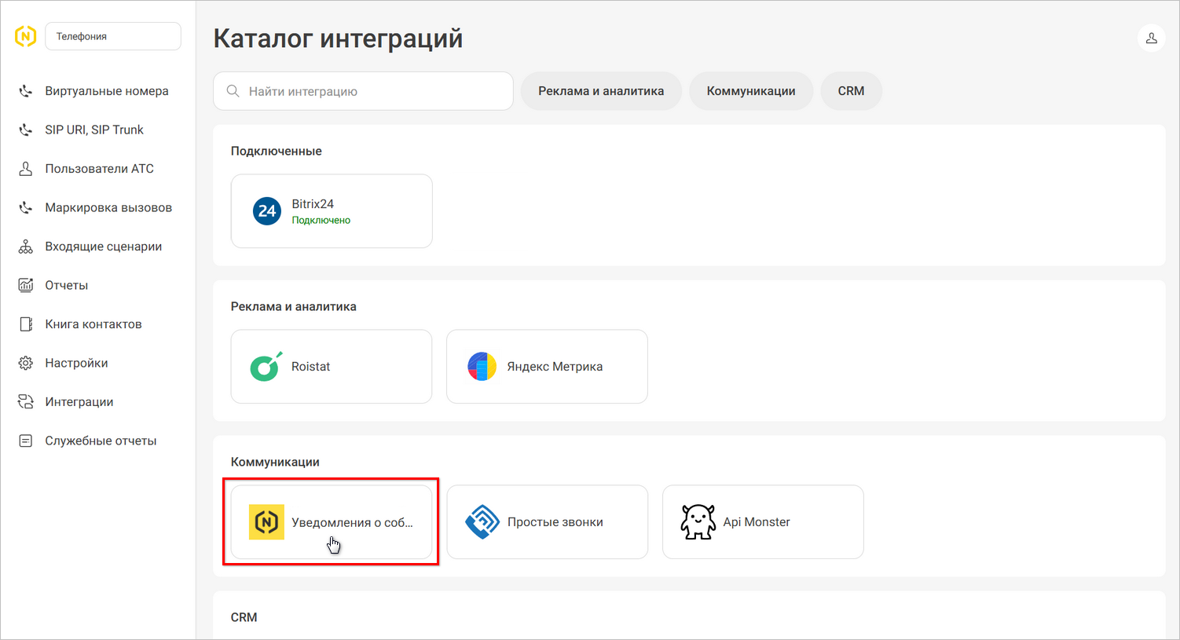
Task: Click the yellow N company logo
Action: click(x=24, y=35)
